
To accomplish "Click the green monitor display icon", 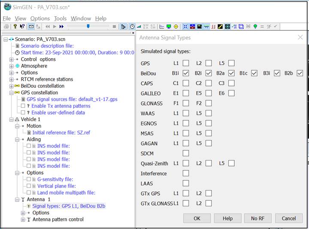I will [x=169, y=27].
